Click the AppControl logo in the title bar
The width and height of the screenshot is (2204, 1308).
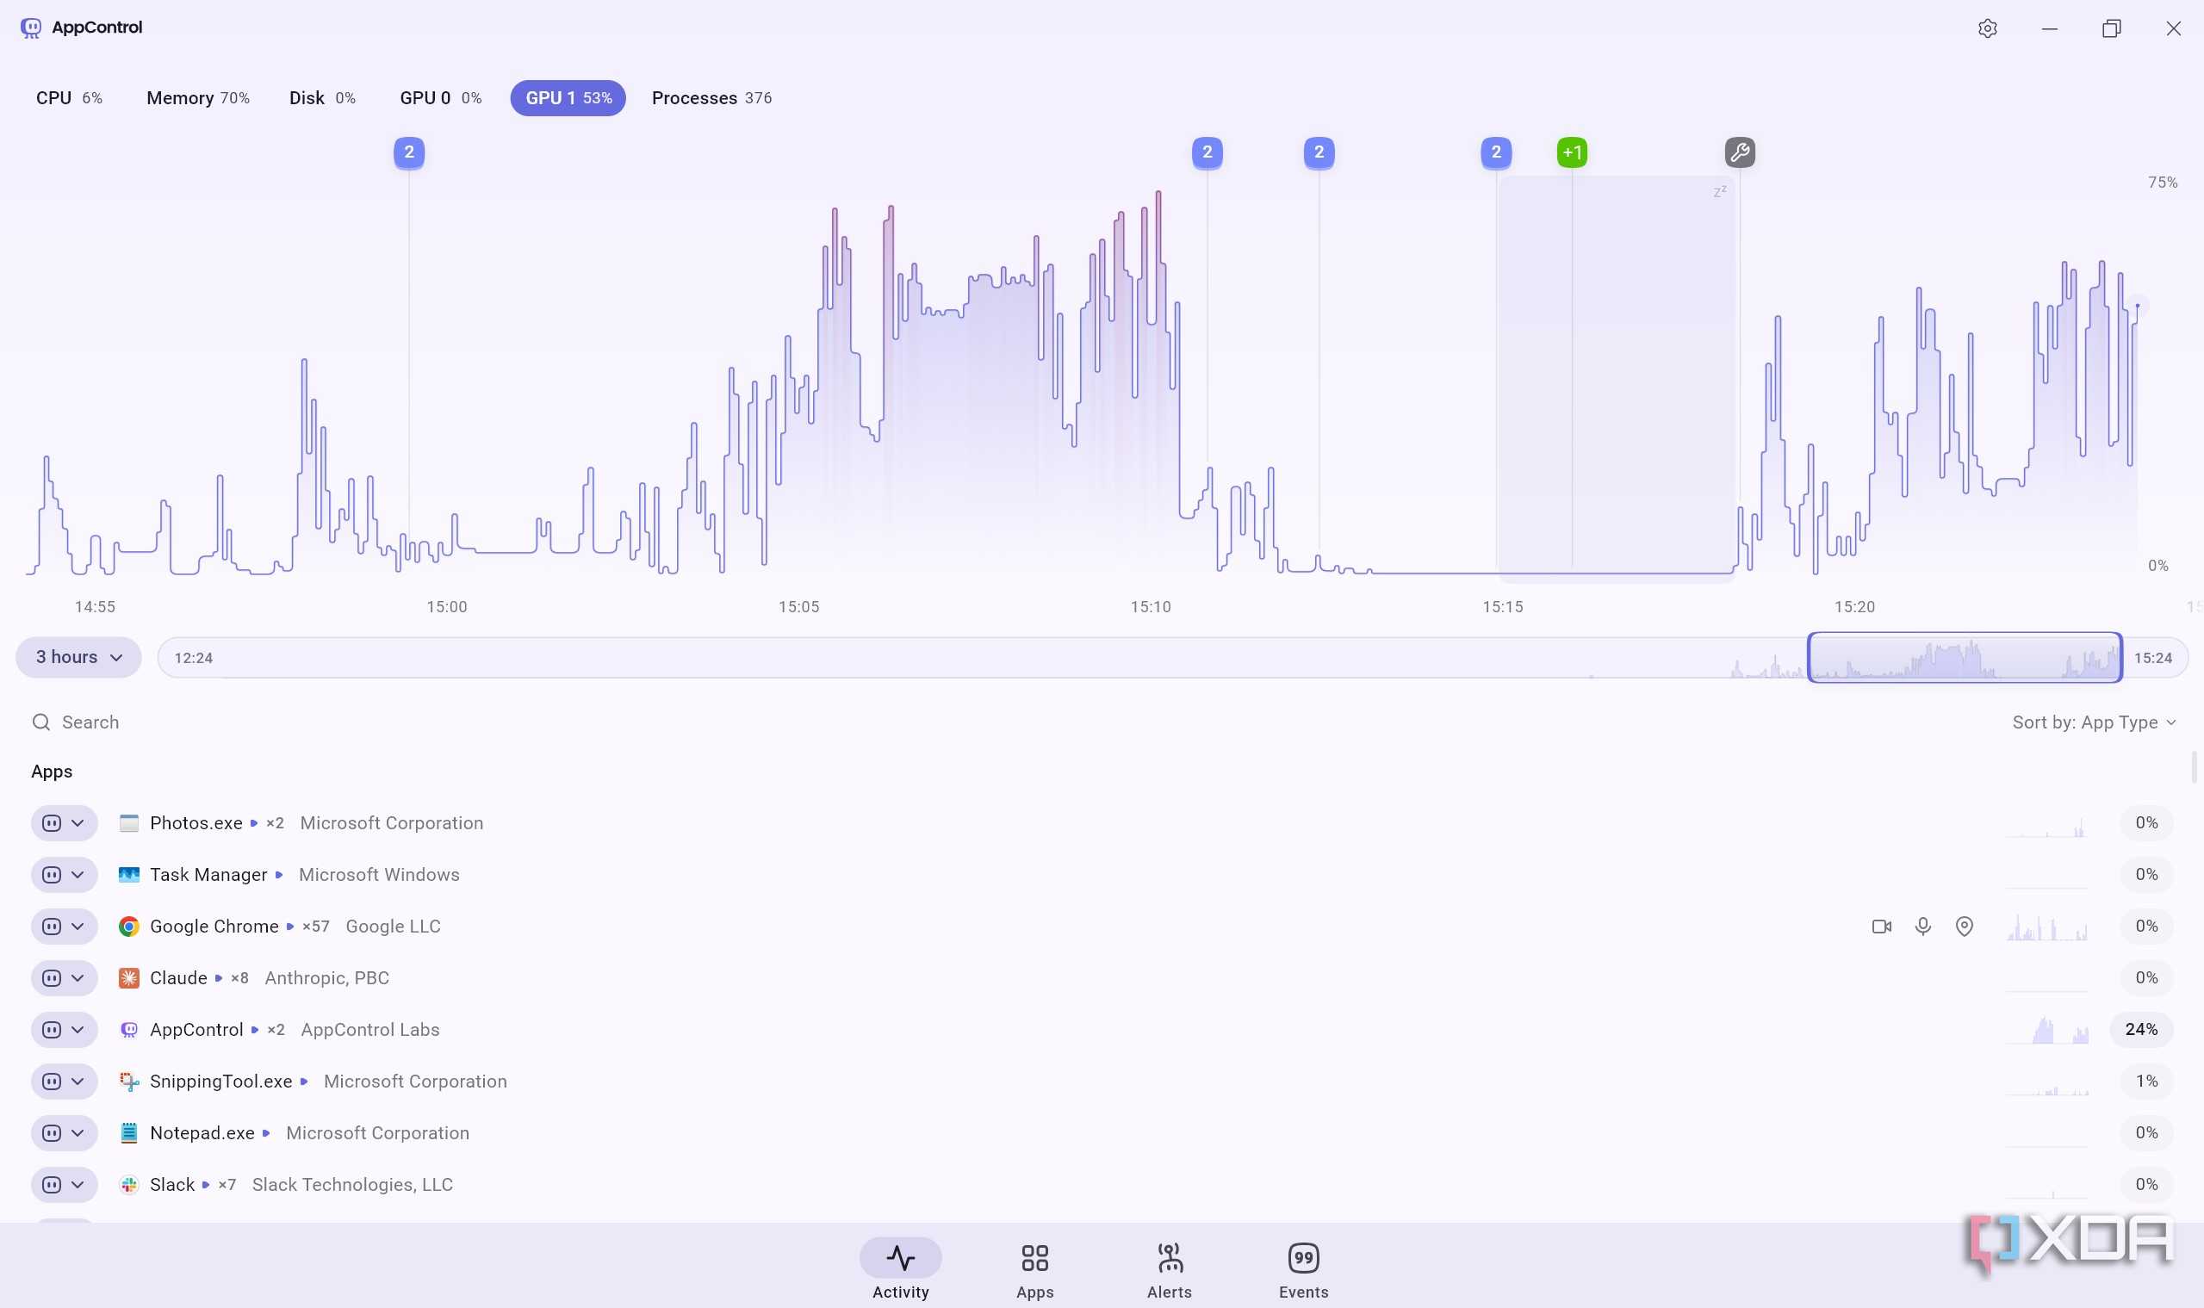[31, 28]
